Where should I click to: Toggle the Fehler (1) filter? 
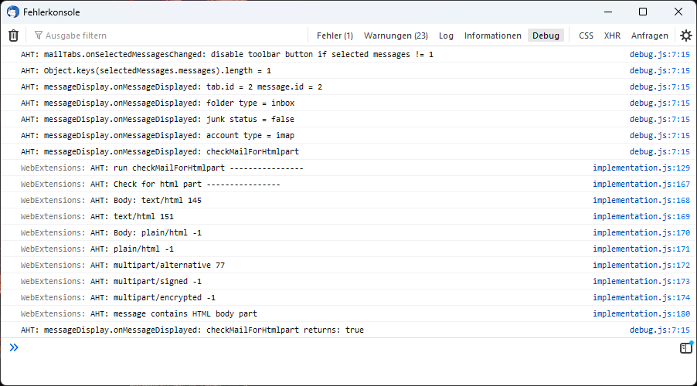click(x=335, y=36)
